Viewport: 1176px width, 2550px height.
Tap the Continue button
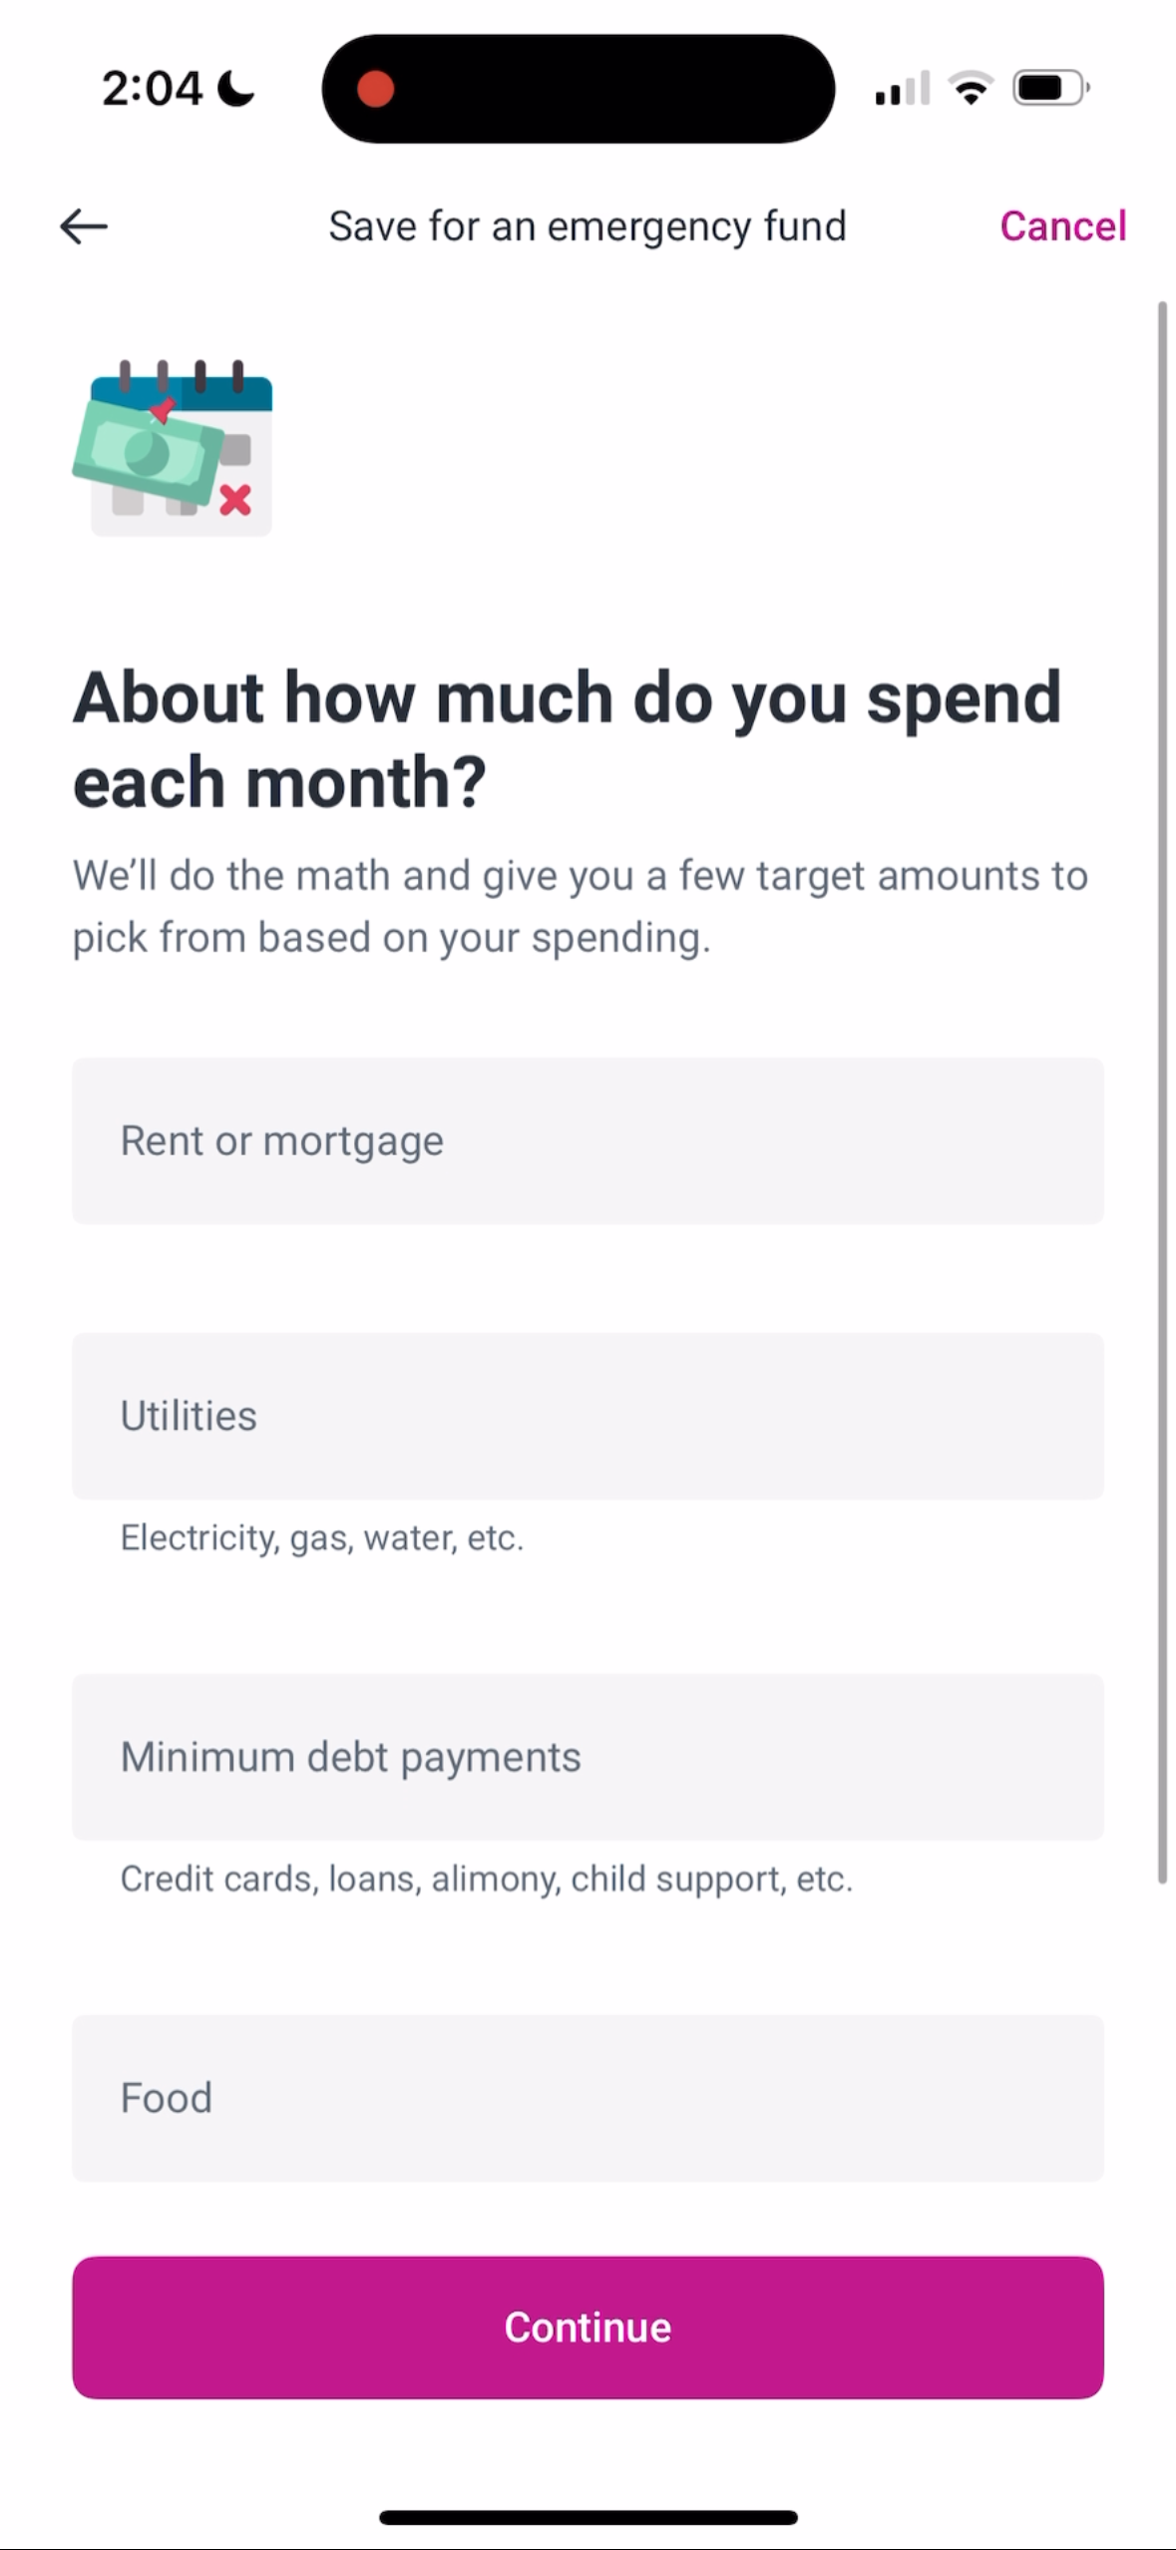pos(588,2327)
